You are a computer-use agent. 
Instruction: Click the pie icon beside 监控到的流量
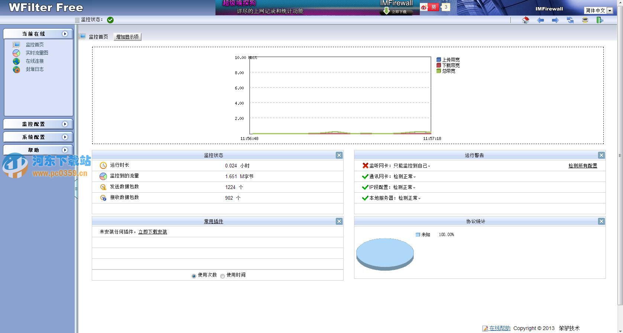pyautogui.click(x=103, y=176)
